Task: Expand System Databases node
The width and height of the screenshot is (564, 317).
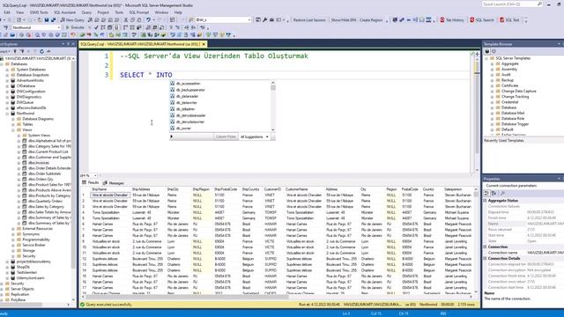Action: click(7, 70)
